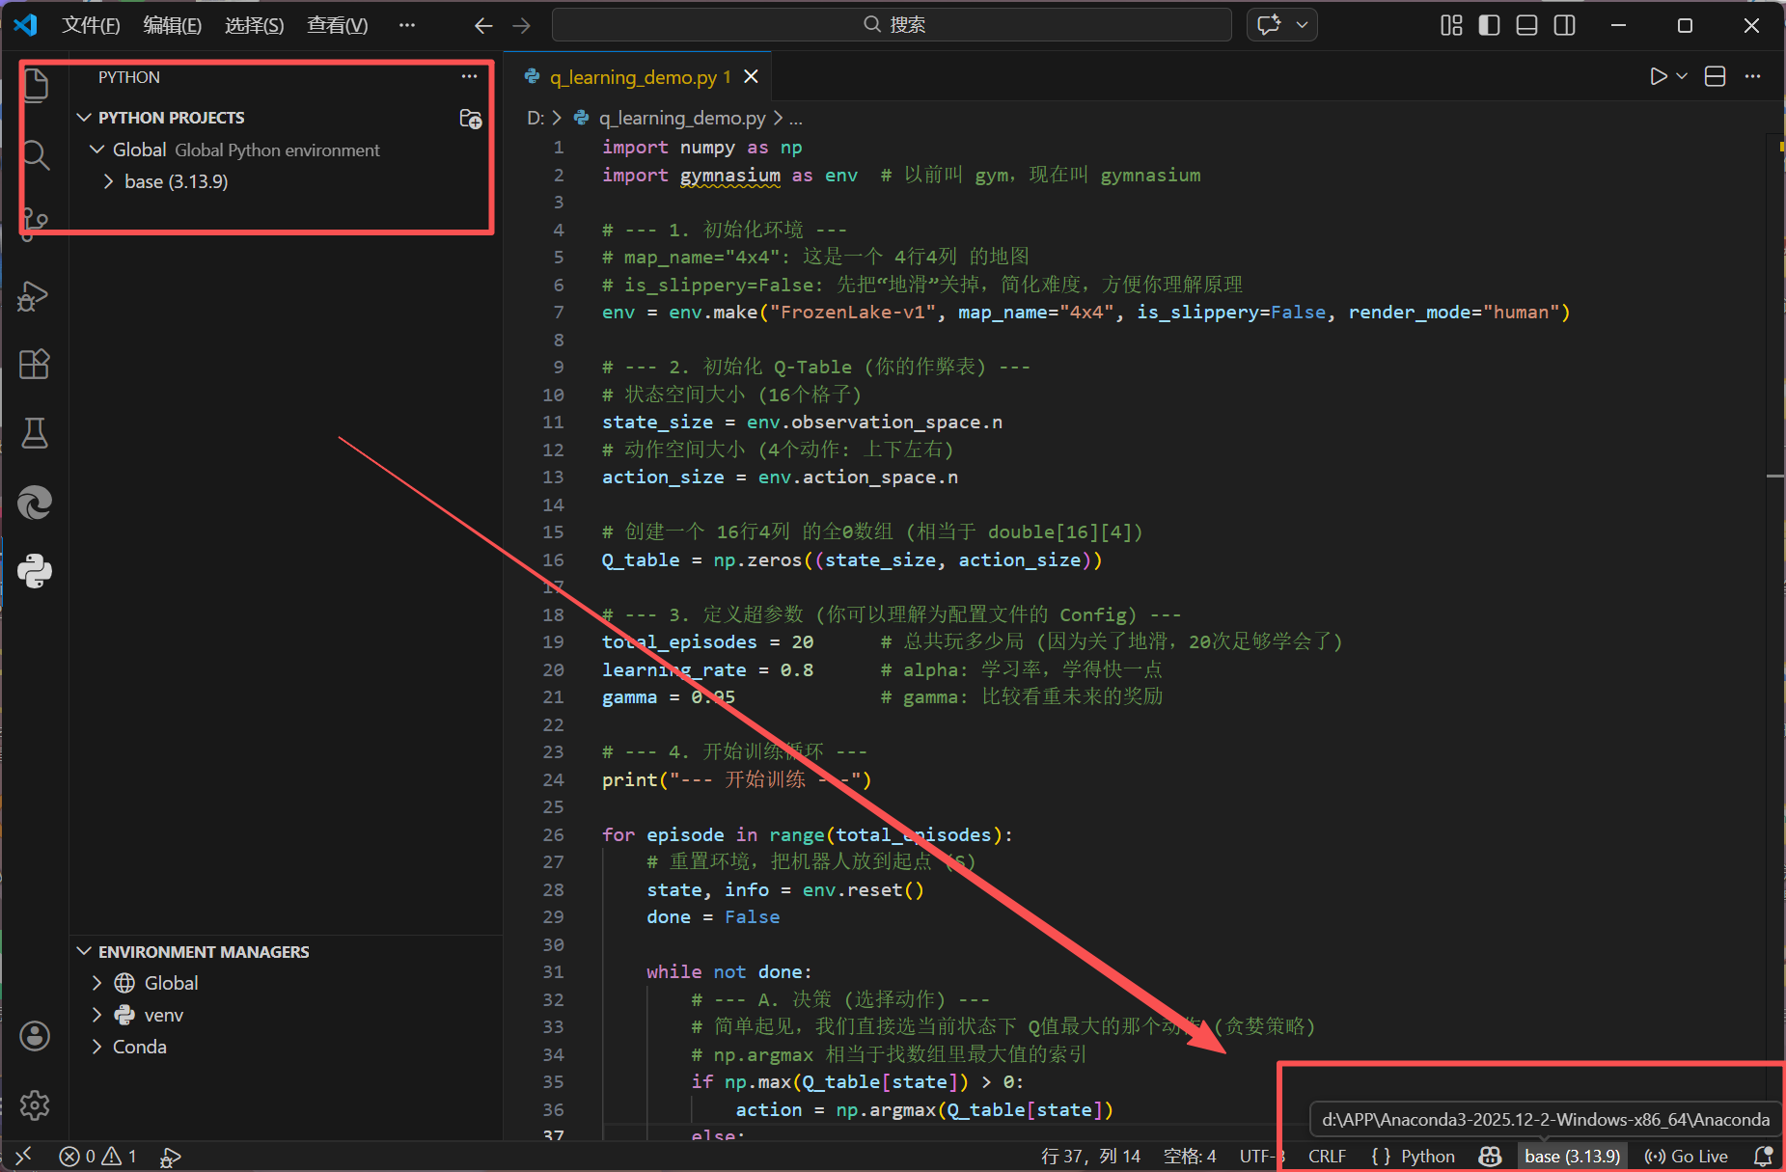Select the Python icon in activity bar
Viewport: 1786px width, 1172px height.
pyautogui.click(x=35, y=571)
